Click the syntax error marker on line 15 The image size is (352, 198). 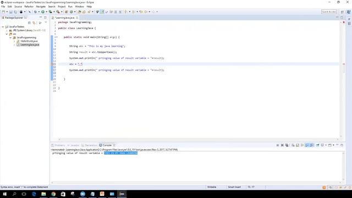pyautogui.click(x=52, y=64)
